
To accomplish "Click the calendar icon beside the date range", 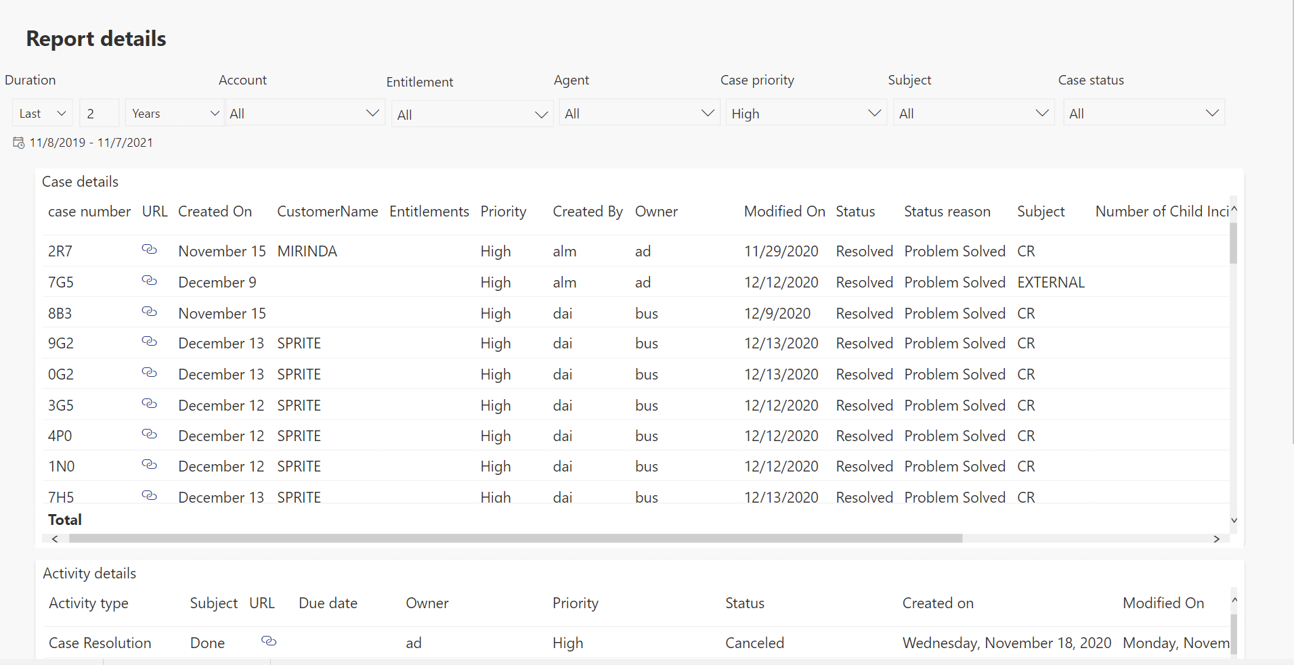I will pos(19,143).
